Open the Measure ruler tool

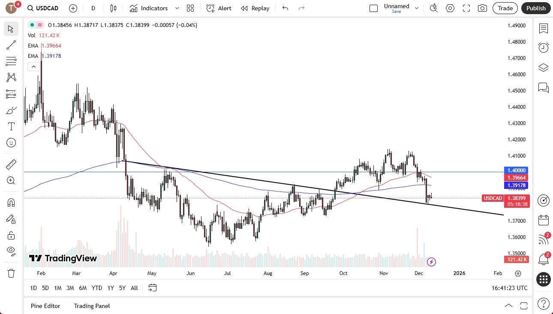point(11,164)
